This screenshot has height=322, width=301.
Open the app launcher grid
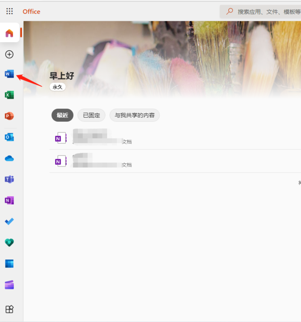coord(10,12)
